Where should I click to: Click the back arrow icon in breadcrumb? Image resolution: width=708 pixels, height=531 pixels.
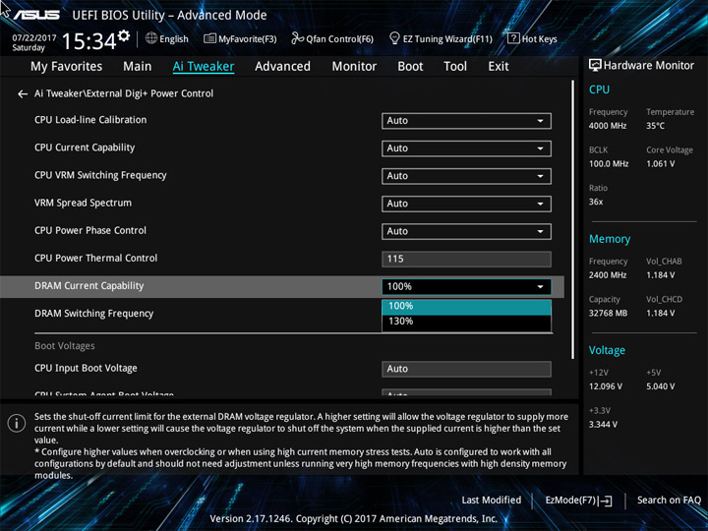coord(22,94)
